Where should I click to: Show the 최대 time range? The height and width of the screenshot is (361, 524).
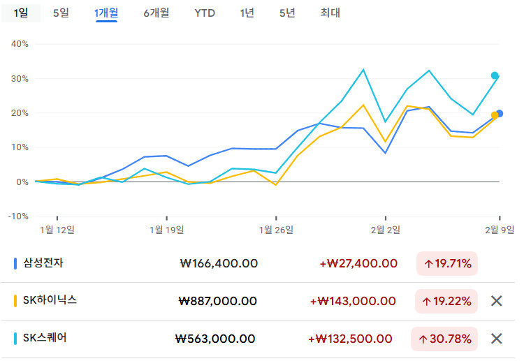330,13
